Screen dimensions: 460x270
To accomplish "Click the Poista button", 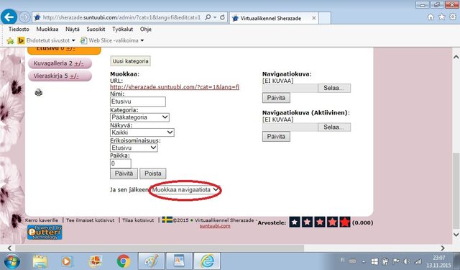I will click(x=153, y=174).
